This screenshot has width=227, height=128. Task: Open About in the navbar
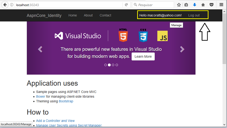pos(88,15)
